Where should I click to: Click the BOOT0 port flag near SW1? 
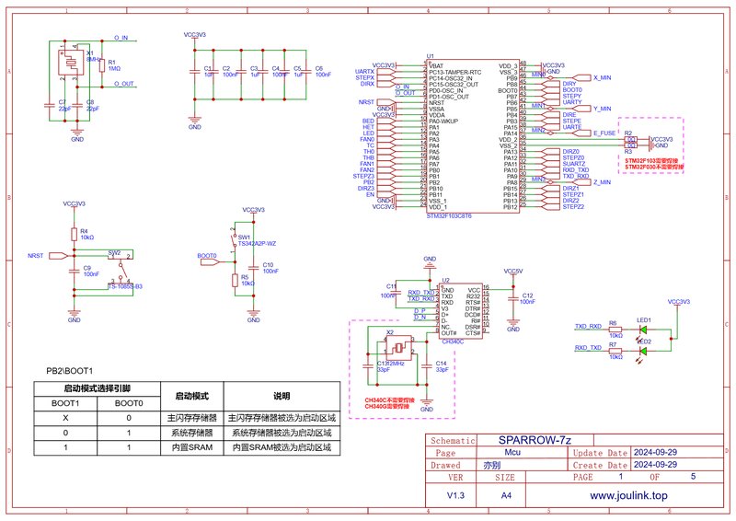click(210, 262)
